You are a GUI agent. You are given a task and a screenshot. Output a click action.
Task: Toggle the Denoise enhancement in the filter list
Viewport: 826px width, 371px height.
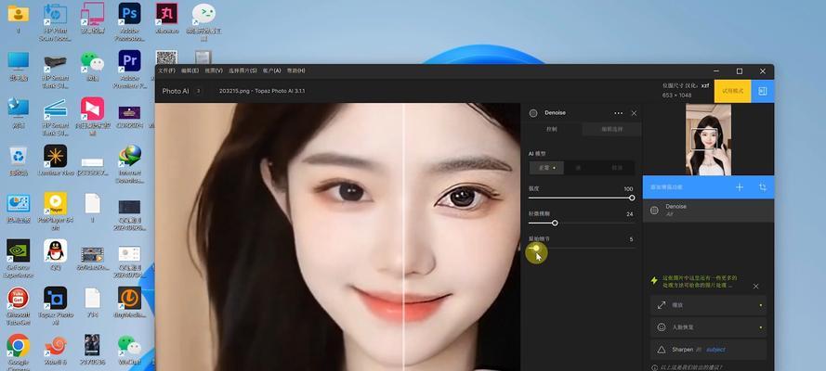[x=655, y=211]
